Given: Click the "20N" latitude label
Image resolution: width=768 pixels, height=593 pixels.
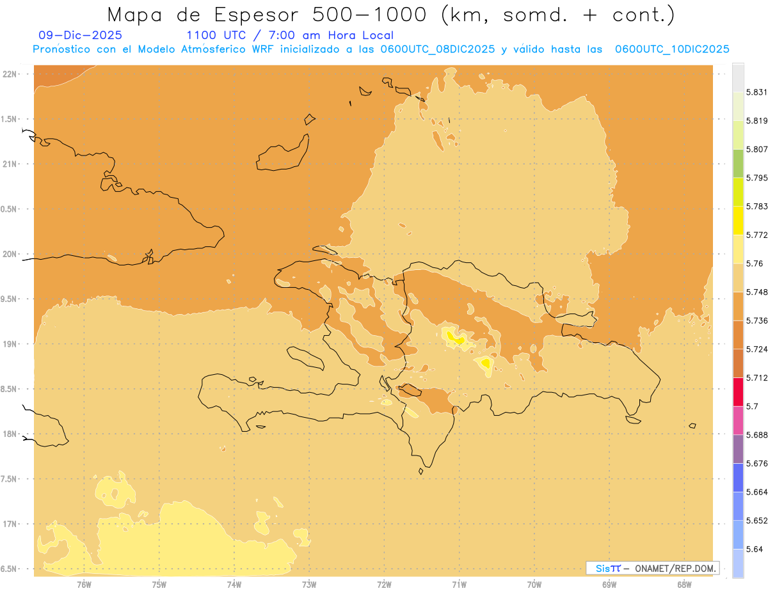Looking at the screenshot, I should click(x=11, y=254).
